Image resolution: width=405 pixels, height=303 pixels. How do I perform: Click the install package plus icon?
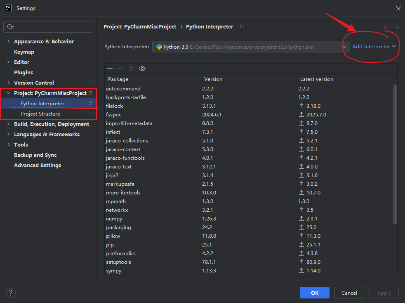point(110,69)
